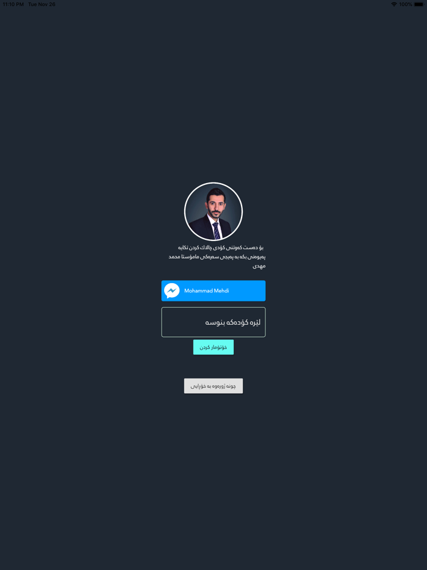Click the Wi-Fi icon in status bar
This screenshot has width=427, height=570.
[394, 4]
